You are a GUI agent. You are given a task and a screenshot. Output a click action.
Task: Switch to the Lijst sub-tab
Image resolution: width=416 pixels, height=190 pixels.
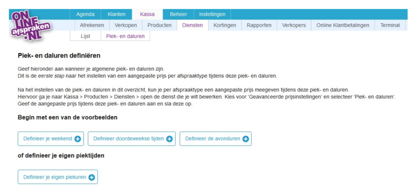tap(85, 36)
